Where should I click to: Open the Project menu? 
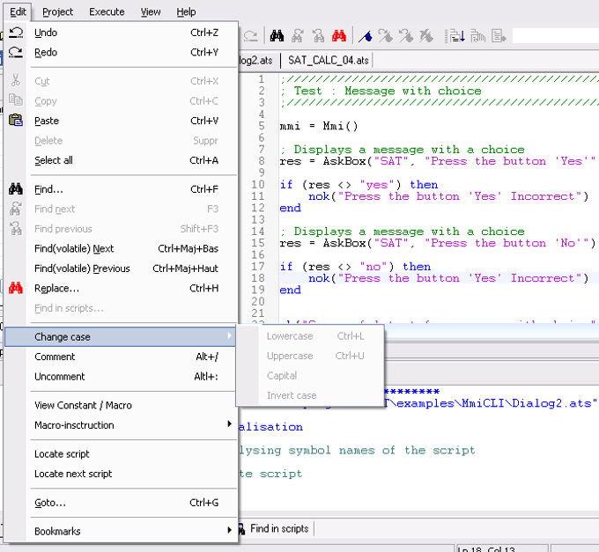pos(57,11)
